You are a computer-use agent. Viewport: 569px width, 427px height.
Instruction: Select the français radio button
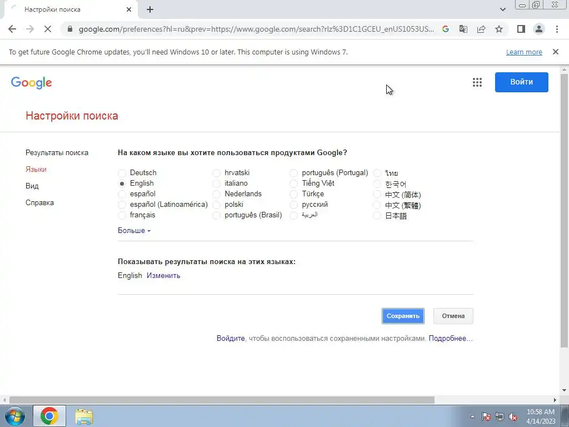tap(122, 215)
